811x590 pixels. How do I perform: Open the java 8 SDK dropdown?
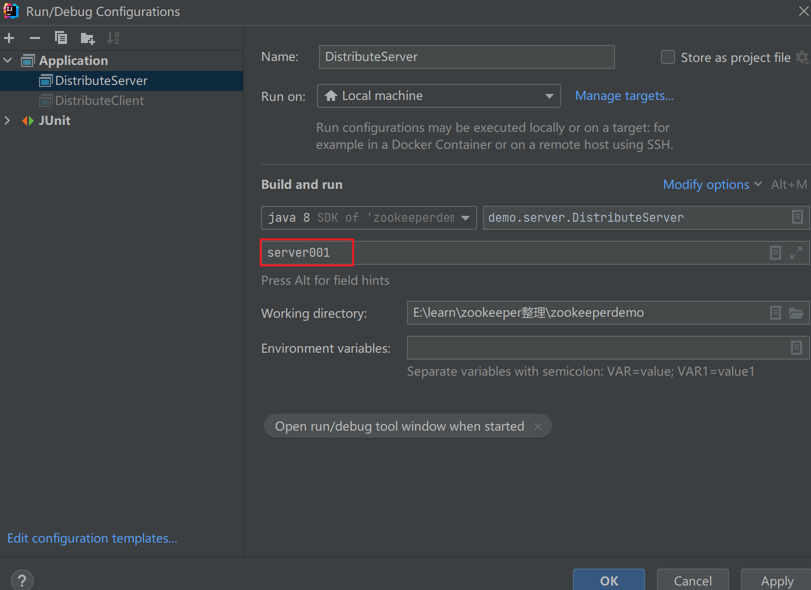(x=368, y=218)
